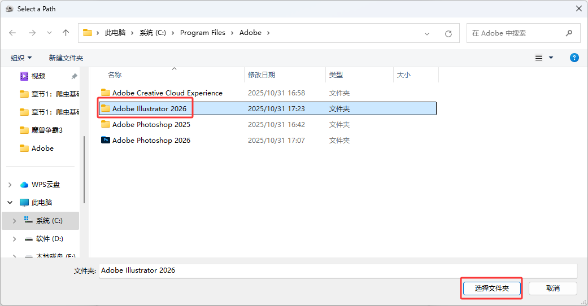The height and width of the screenshot is (306, 588).
Task: Click folder icon of Adobe Illustrator 2026
Action: 106,108
